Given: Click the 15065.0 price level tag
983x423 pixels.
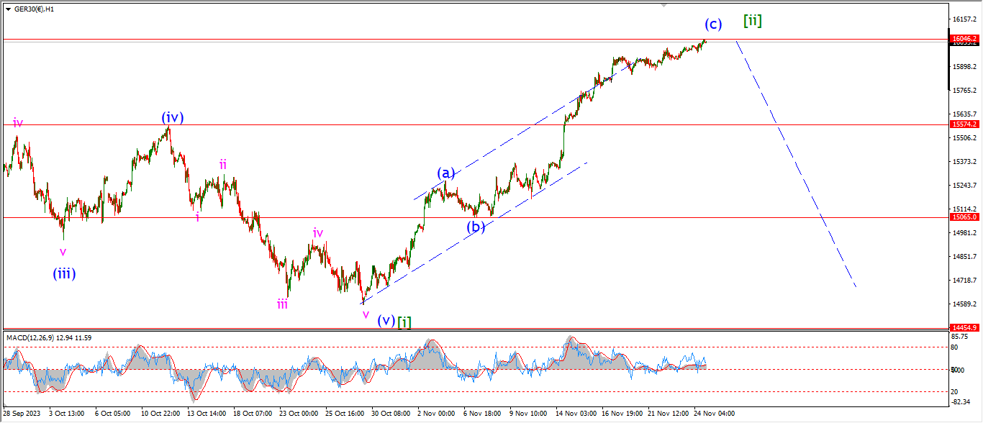Looking at the screenshot, I should 964,217.
